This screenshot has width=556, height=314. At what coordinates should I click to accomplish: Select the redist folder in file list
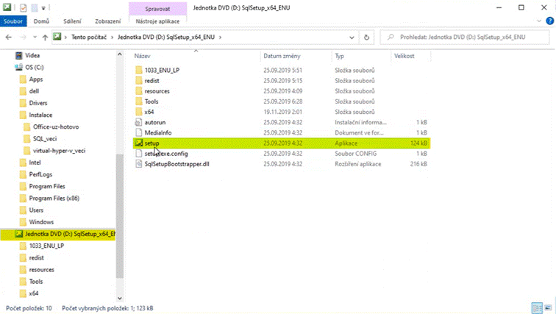pyautogui.click(x=152, y=81)
